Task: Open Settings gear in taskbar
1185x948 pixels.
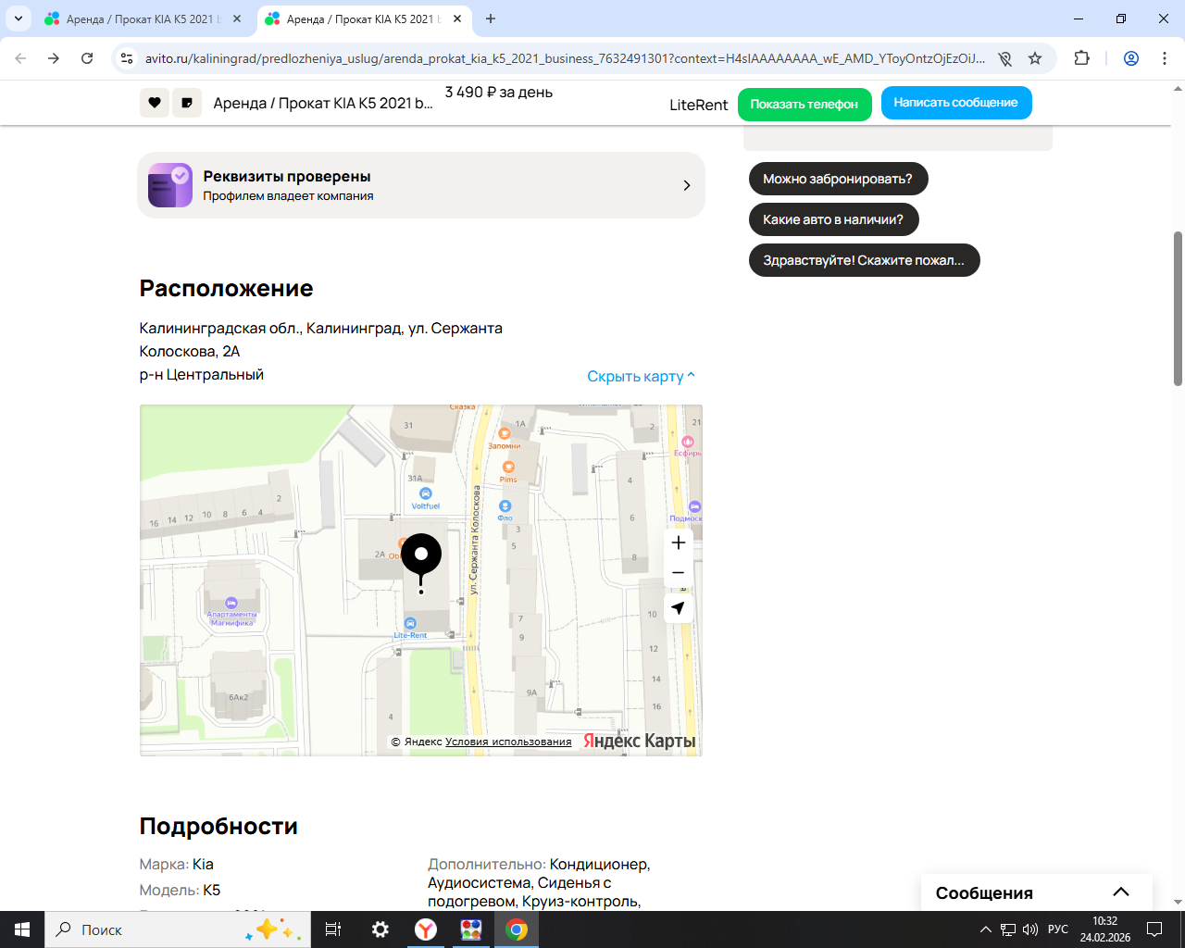Action: pyautogui.click(x=380, y=929)
